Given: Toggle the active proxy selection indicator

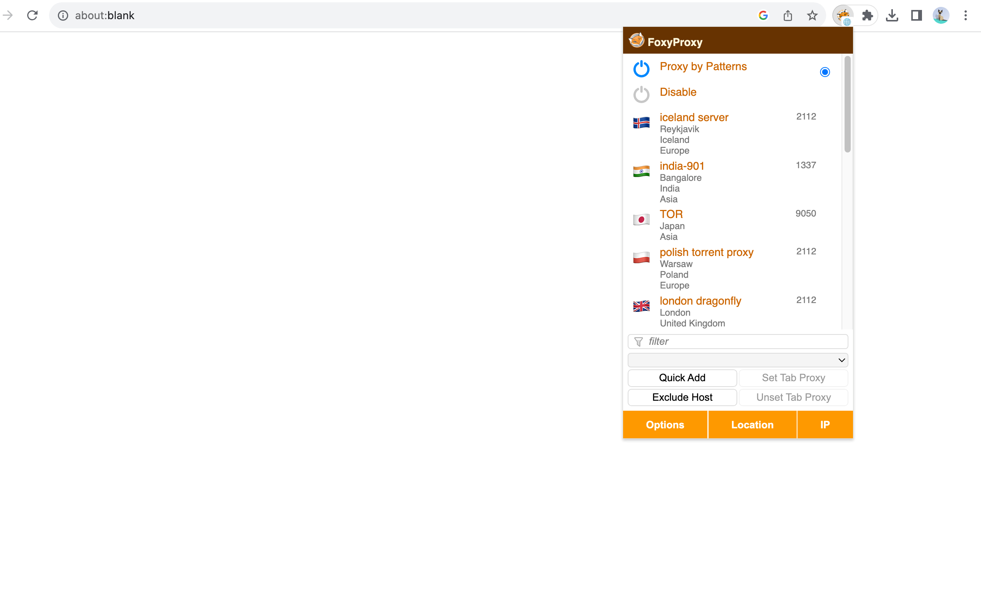Looking at the screenshot, I should pyautogui.click(x=824, y=72).
